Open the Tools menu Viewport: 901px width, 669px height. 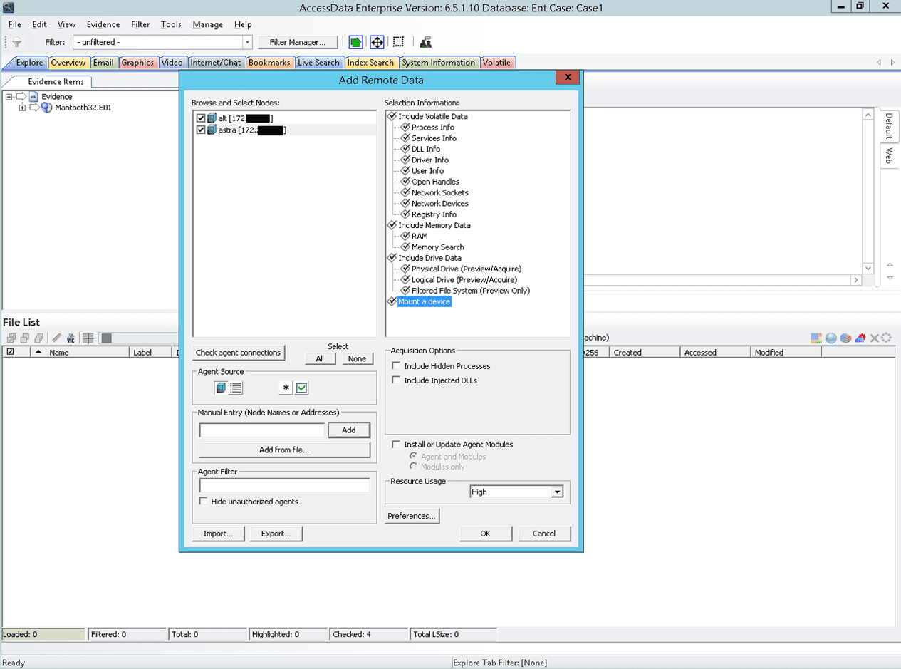point(171,24)
